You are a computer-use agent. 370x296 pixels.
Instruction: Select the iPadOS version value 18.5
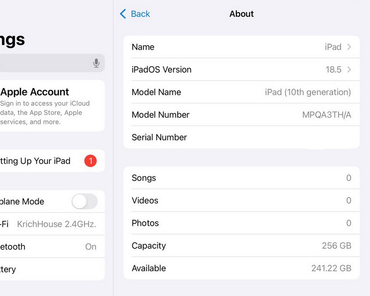click(x=333, y=69)
